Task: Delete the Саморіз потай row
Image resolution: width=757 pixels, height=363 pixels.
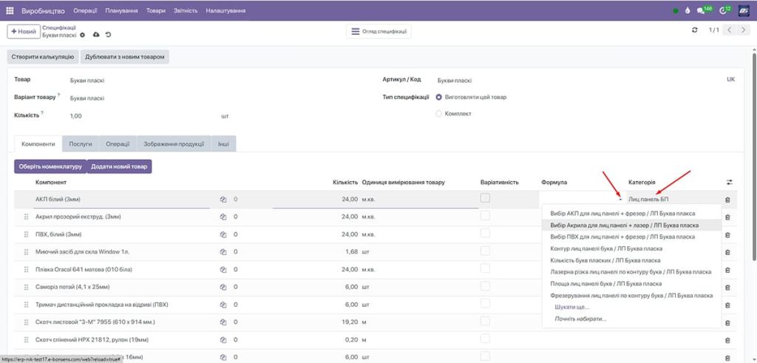Action: (x=727, y=287)
